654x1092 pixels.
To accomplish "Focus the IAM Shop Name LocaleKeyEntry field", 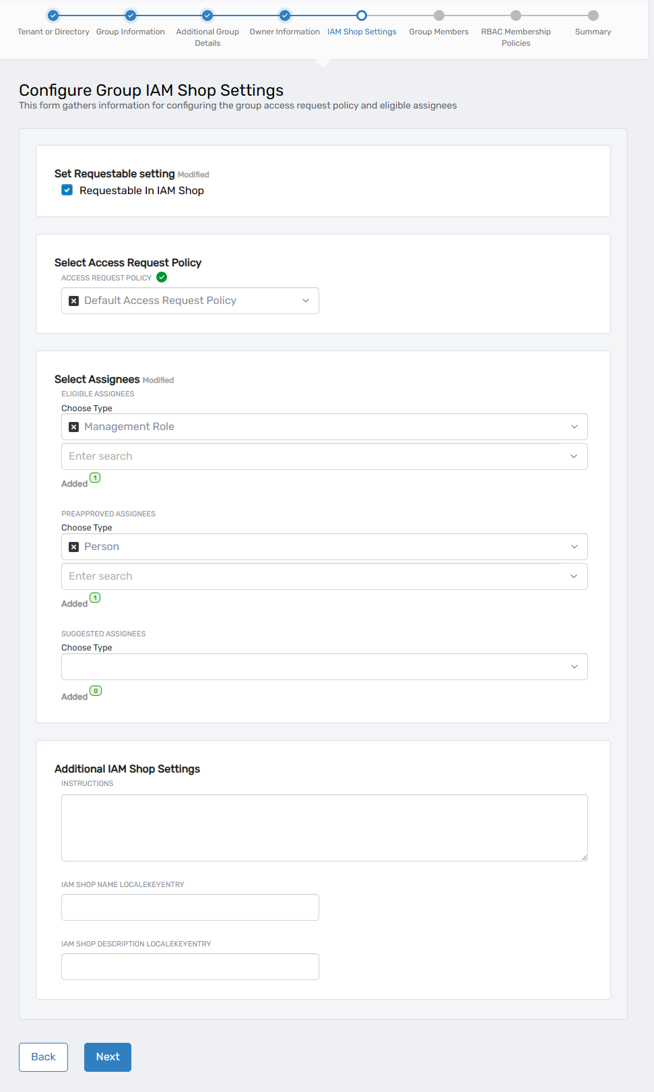I will 190,907.
